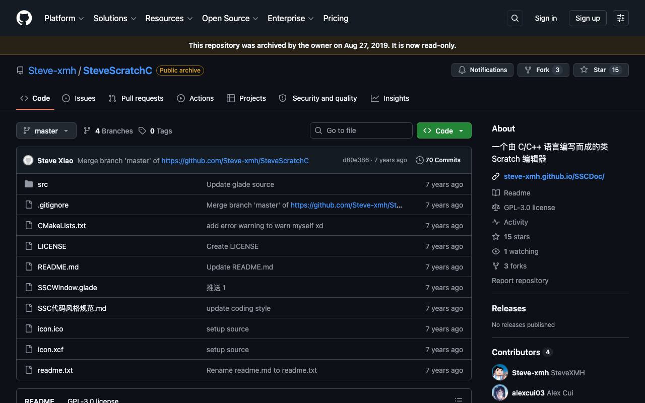Expand the Open Source menu
The width and height of the screenshot is (645, 403).
pos(230,18)
